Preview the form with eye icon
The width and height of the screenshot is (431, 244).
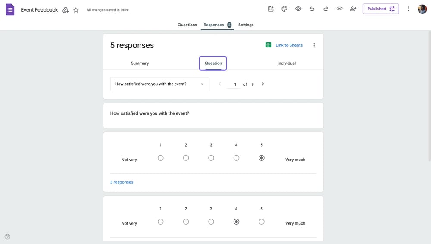298,9
